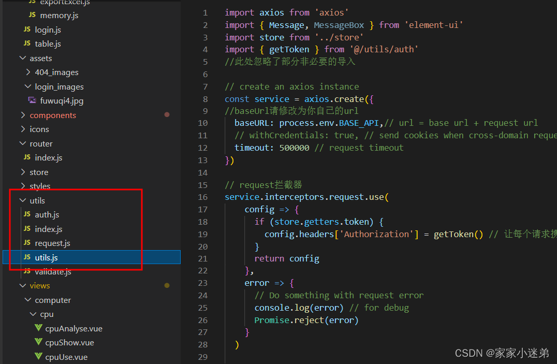Collapse the router folder chevron
The height and width of the screenshot is (364, 557).
(23, 143)
